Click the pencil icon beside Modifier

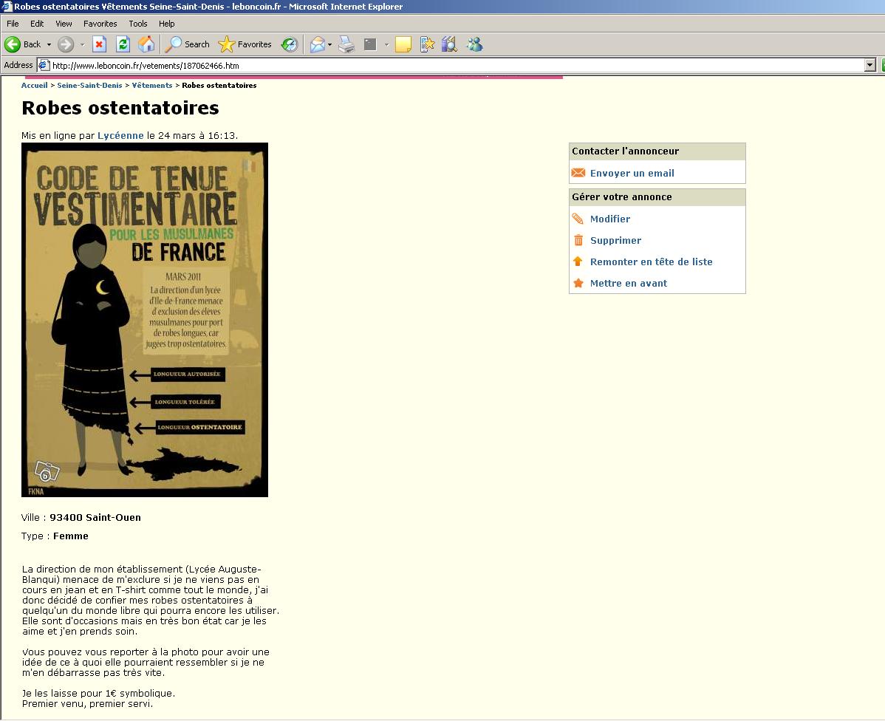(578, 219)
